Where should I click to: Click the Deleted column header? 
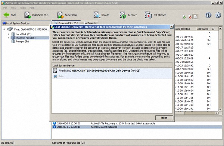coord(185,29)
